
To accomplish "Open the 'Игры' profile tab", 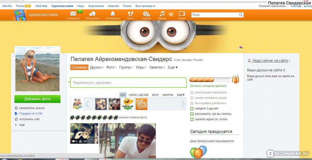I will (141, 67).
